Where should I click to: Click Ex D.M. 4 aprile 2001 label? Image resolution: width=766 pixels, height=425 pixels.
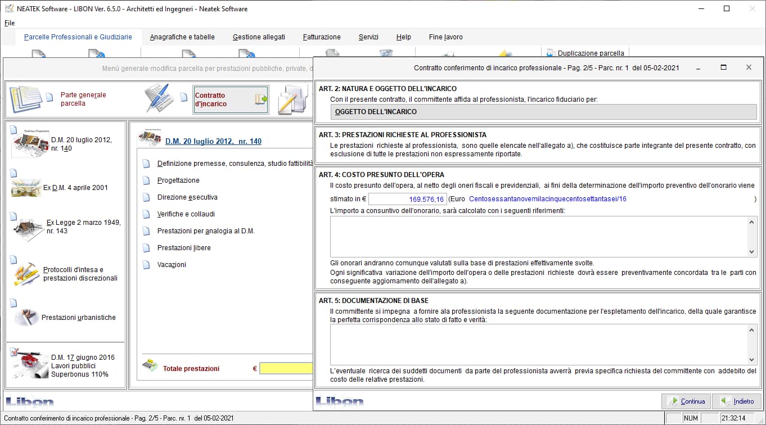click(x=75, y=188)
